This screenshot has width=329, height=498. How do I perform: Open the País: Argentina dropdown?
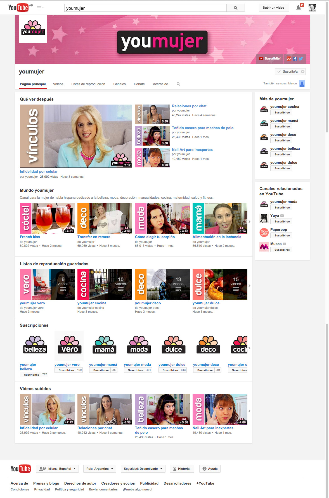tap(100, 469)
